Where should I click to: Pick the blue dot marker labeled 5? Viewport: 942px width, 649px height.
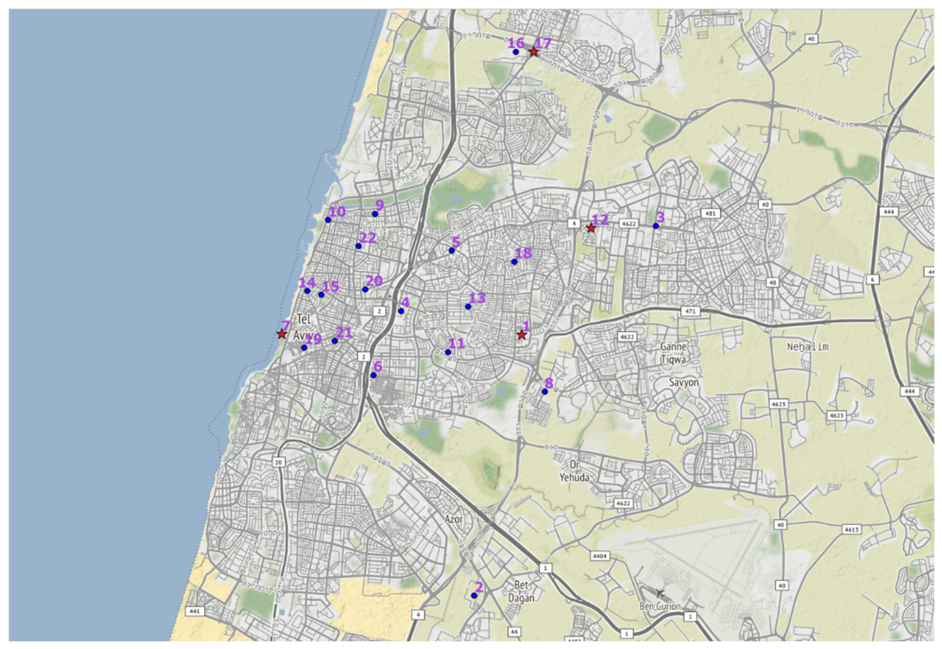point(452,250)
